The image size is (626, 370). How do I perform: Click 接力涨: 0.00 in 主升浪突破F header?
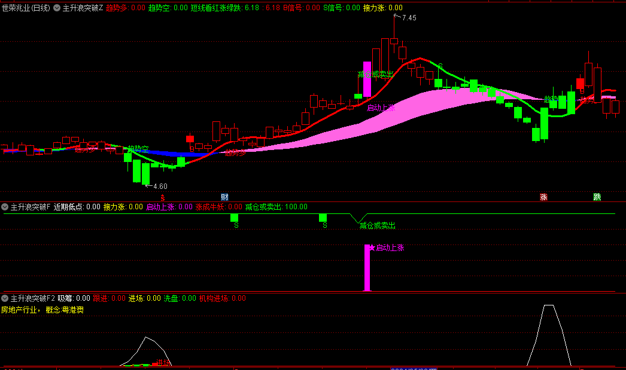click(x=123, y=207)
